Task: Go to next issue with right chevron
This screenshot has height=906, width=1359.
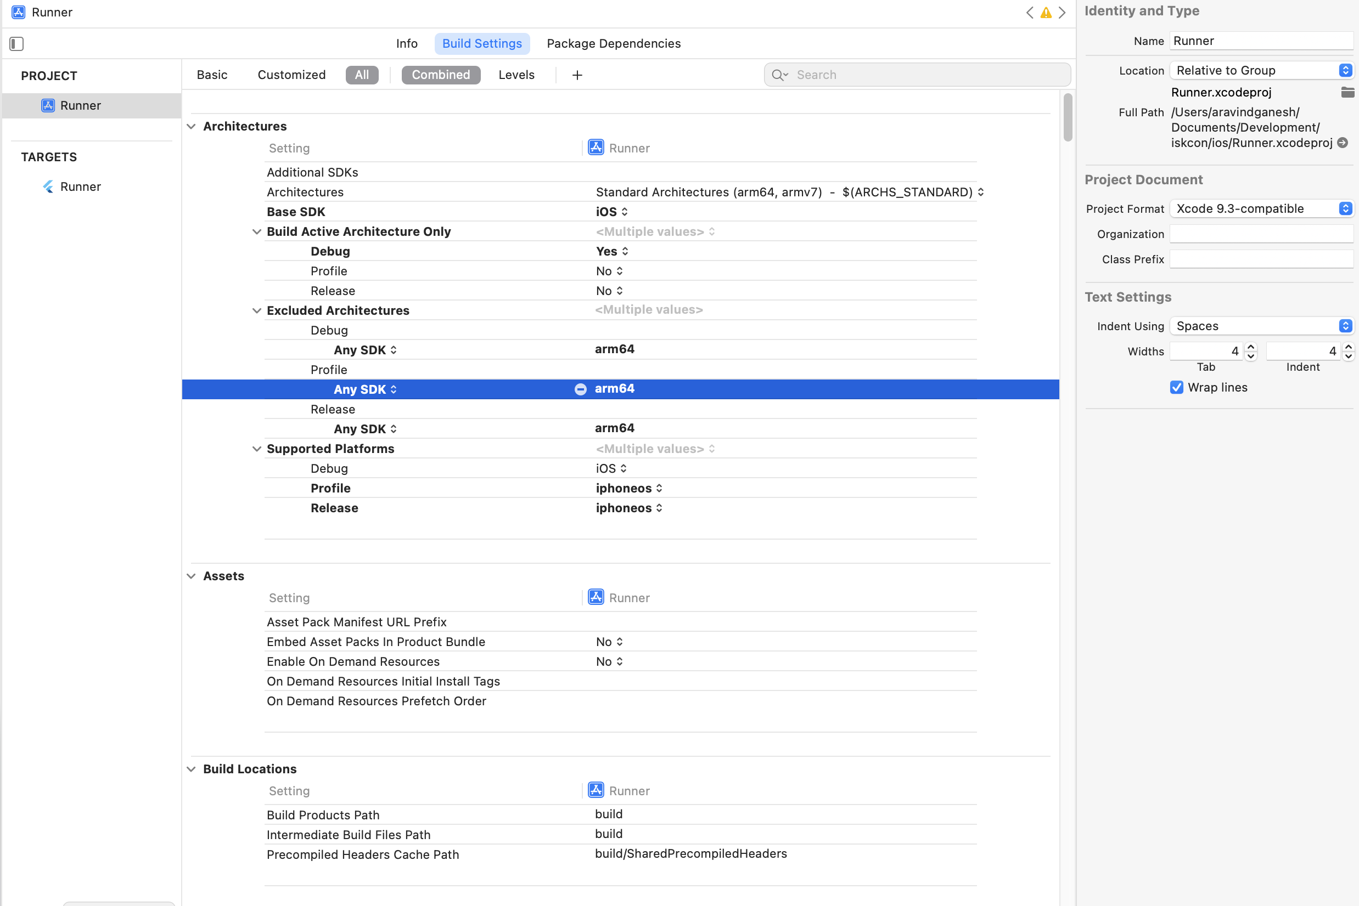Action: pos(1062,13)
